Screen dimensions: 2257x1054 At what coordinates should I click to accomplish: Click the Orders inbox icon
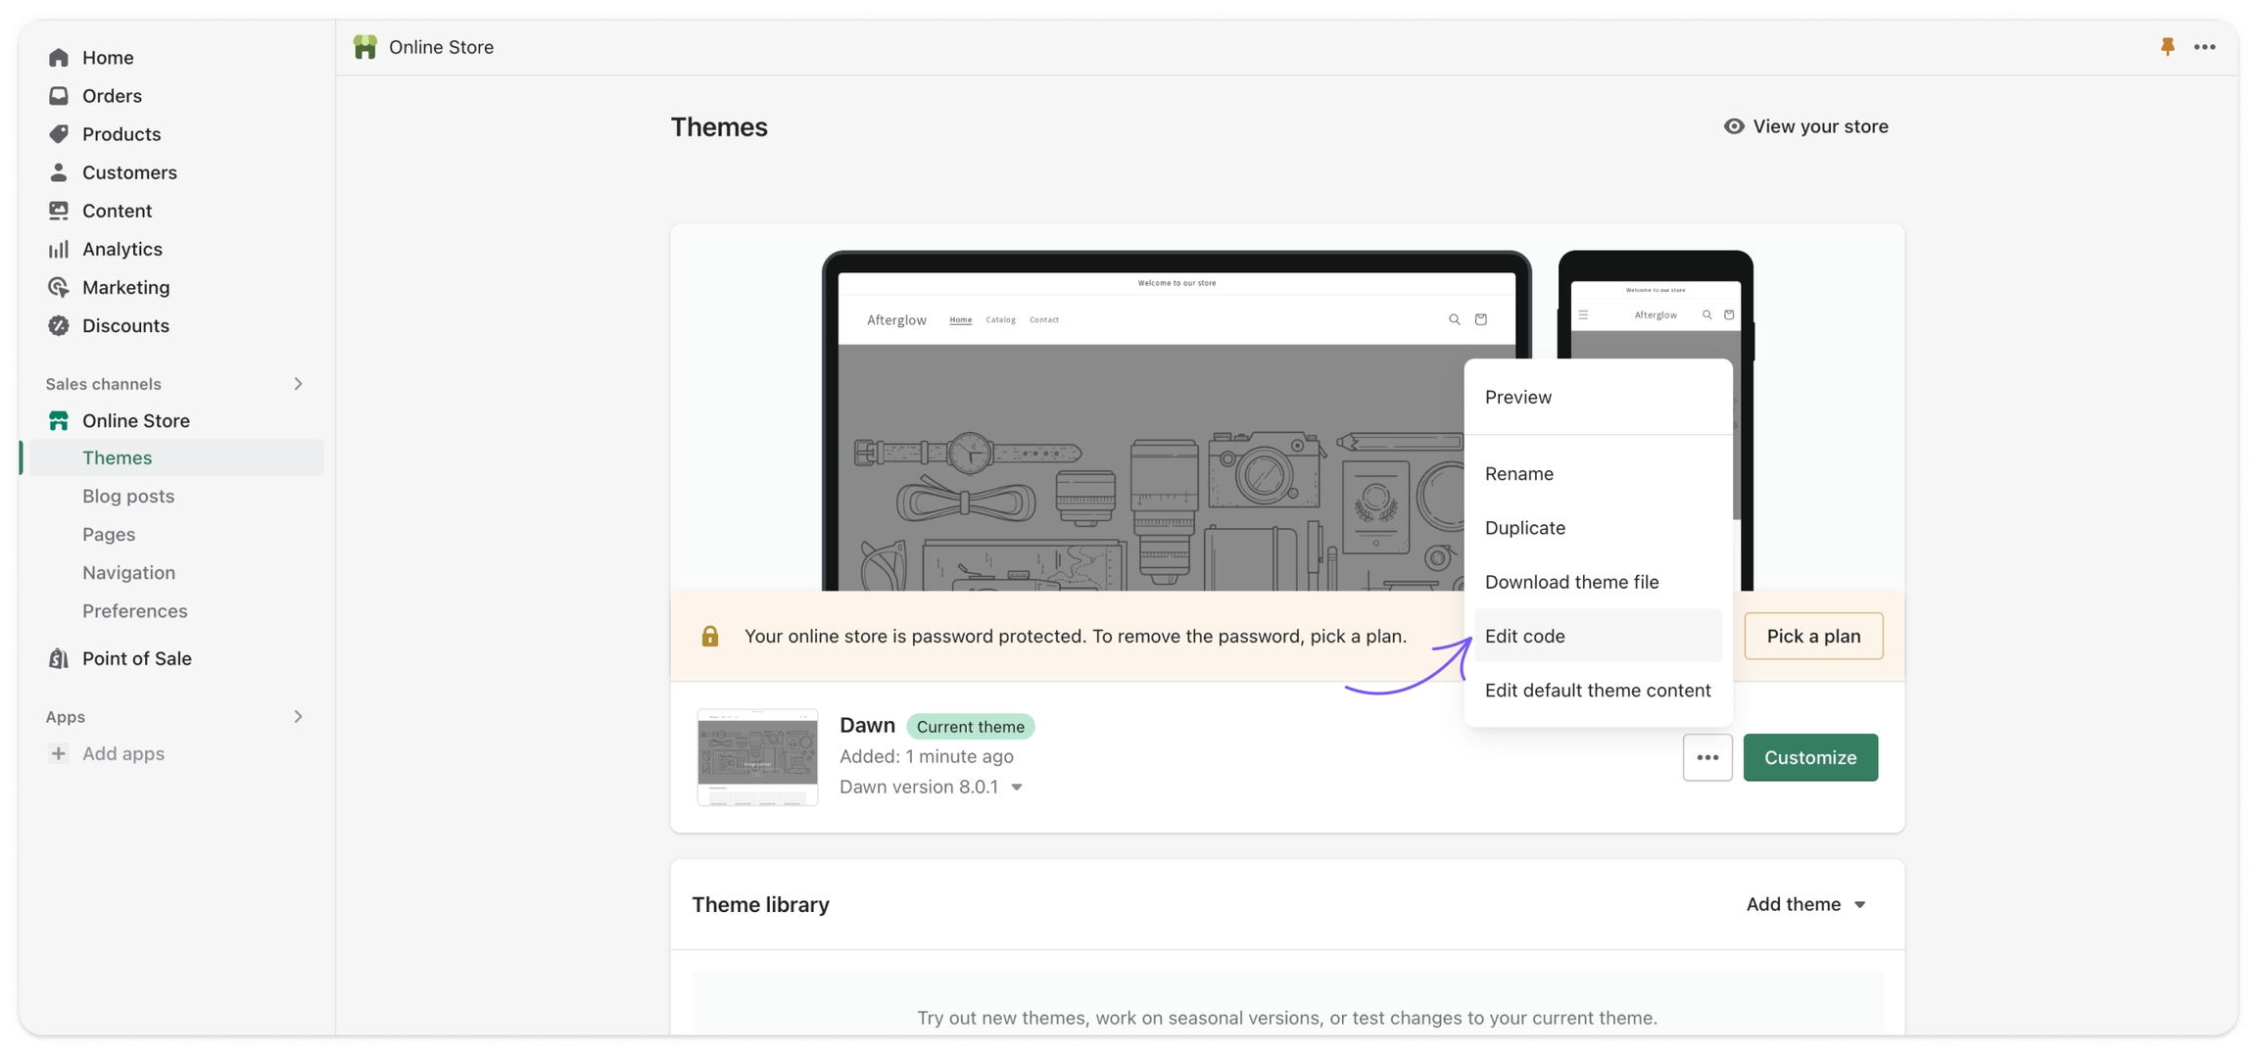(x=59, y=96)
